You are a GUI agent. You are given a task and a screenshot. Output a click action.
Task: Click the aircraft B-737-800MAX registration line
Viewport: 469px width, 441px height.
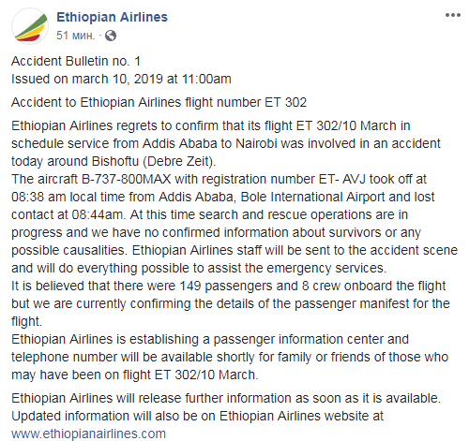tap(219, 179)
